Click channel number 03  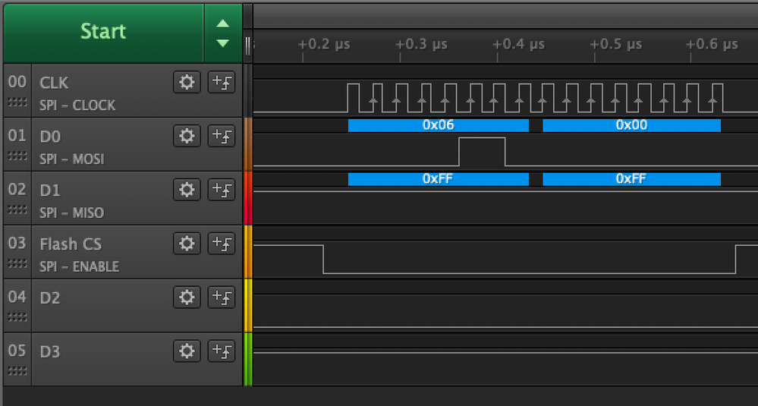coord(17,243)
